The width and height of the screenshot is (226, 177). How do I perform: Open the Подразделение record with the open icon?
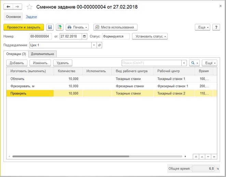coord(99,45)
